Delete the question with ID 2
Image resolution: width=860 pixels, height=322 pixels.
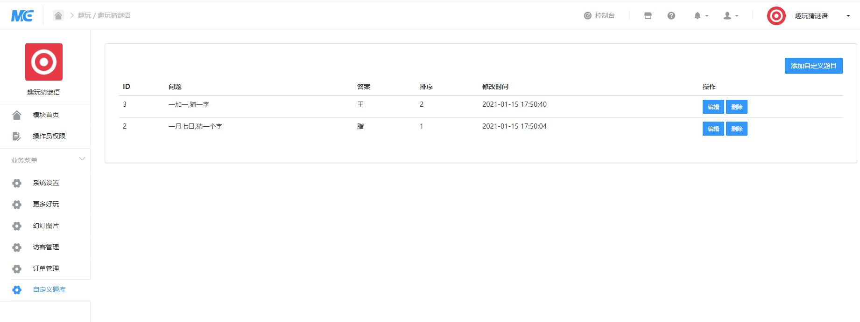(x=736, y=129)
